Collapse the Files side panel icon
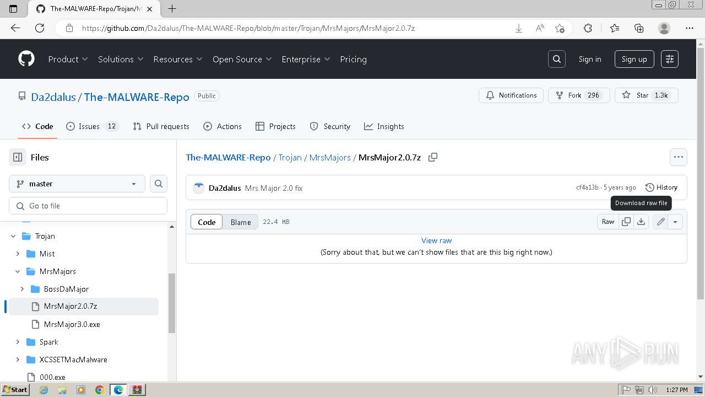 point(18,157)
